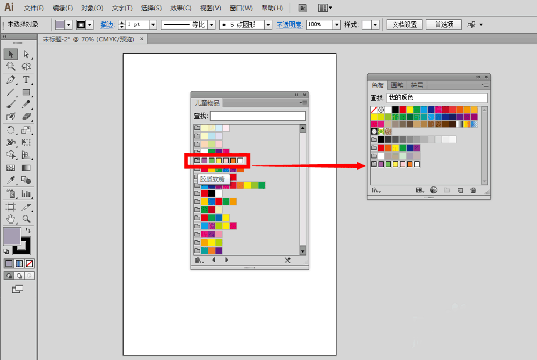
Task: Select the Eraser tool
Action: pos(26,117)
